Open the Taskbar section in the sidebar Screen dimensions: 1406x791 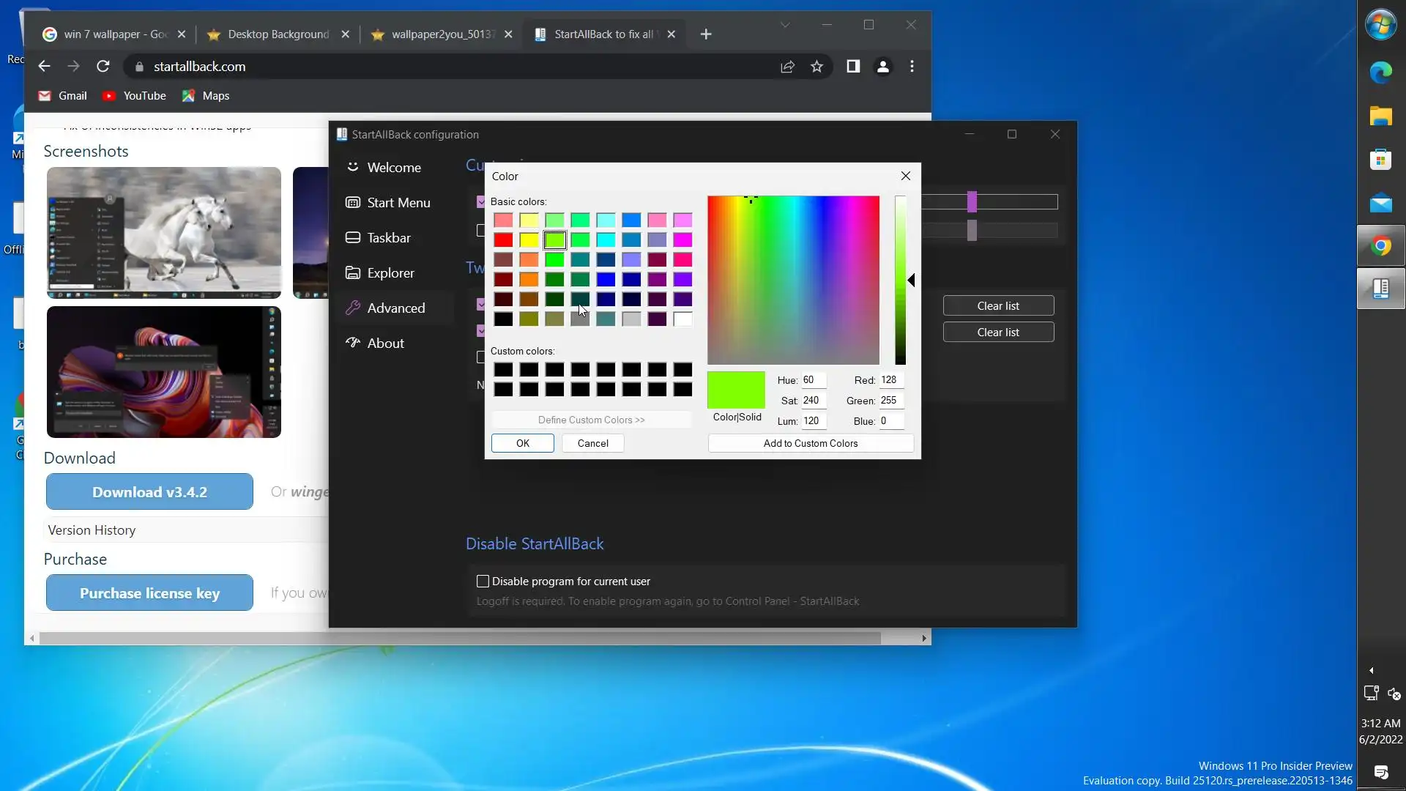(388, 238)
